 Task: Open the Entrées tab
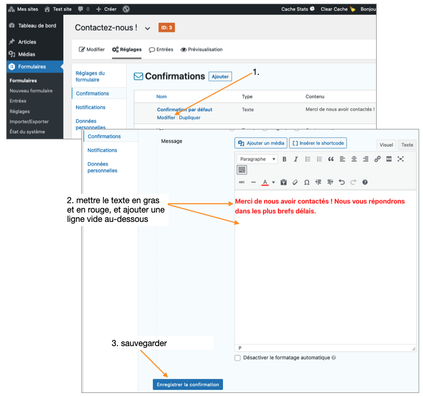pyautogui.click(x=161, y=50)
